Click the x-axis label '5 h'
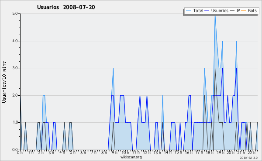The height and width of the screenshot is (161, 262). coord(72,152)
